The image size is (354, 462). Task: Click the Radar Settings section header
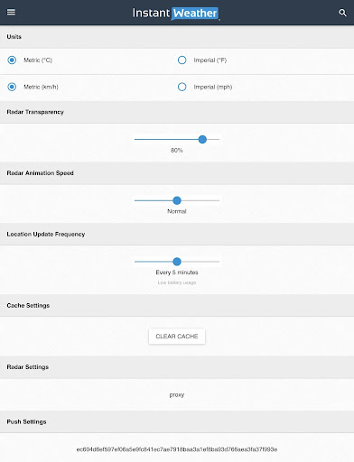pos(177,367)
